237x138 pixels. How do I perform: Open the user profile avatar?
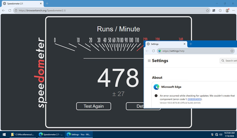coord(227,10)
